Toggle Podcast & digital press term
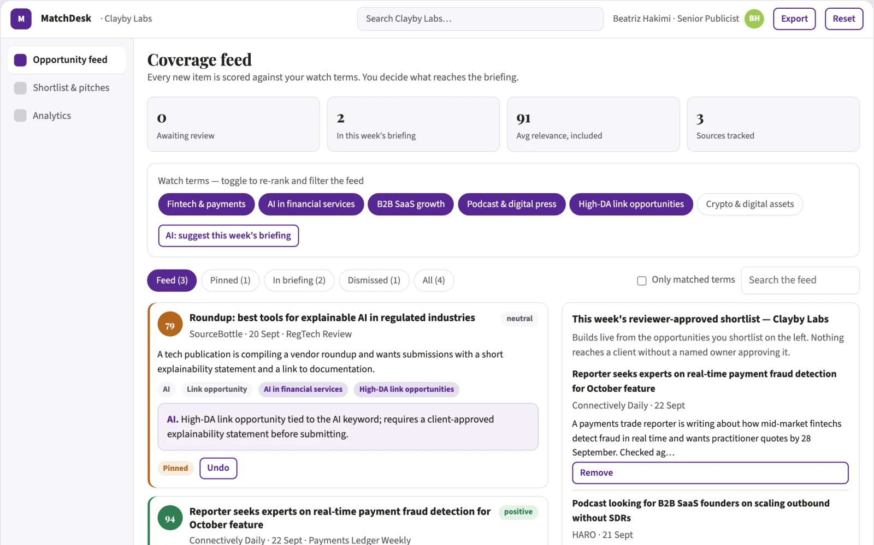The image size is (874, 545). pos(512,204)
